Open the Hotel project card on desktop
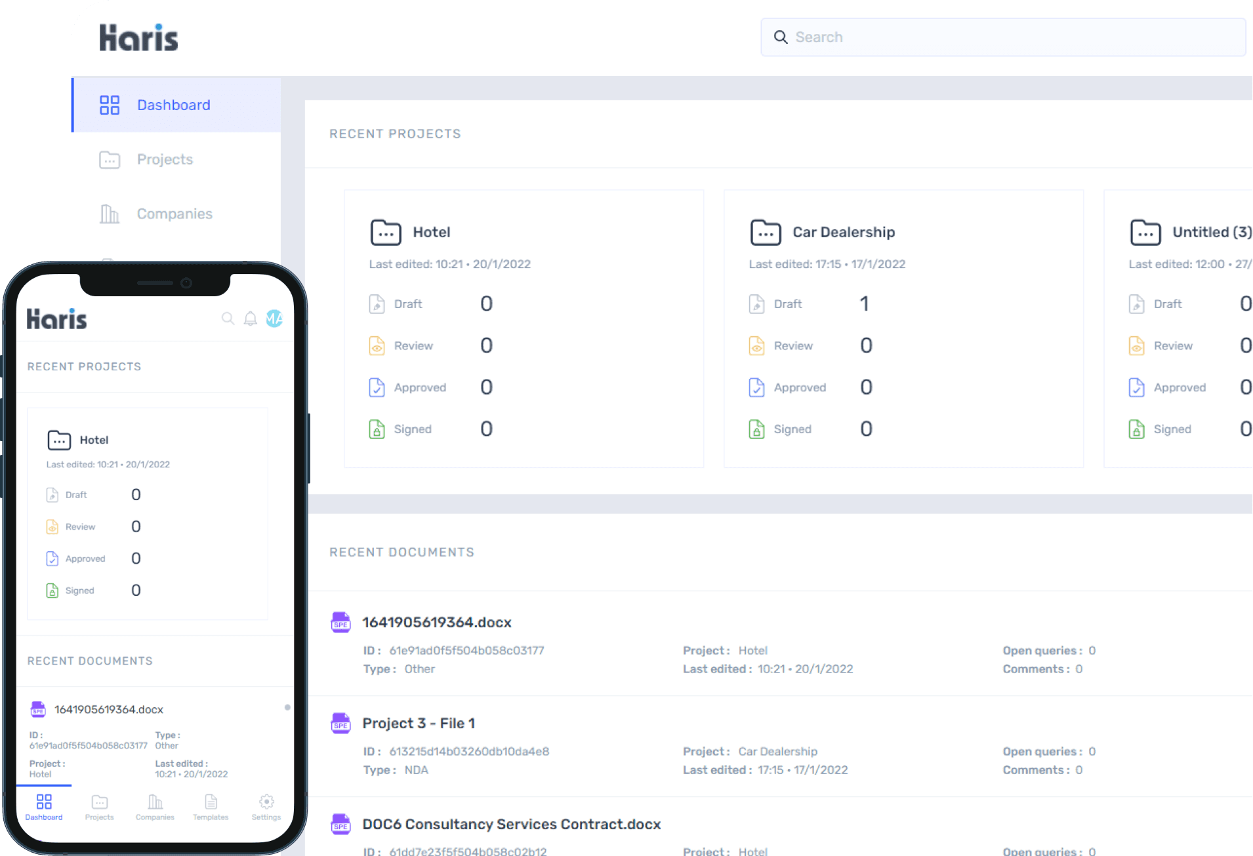The image size is (1253, 856). 524,329
